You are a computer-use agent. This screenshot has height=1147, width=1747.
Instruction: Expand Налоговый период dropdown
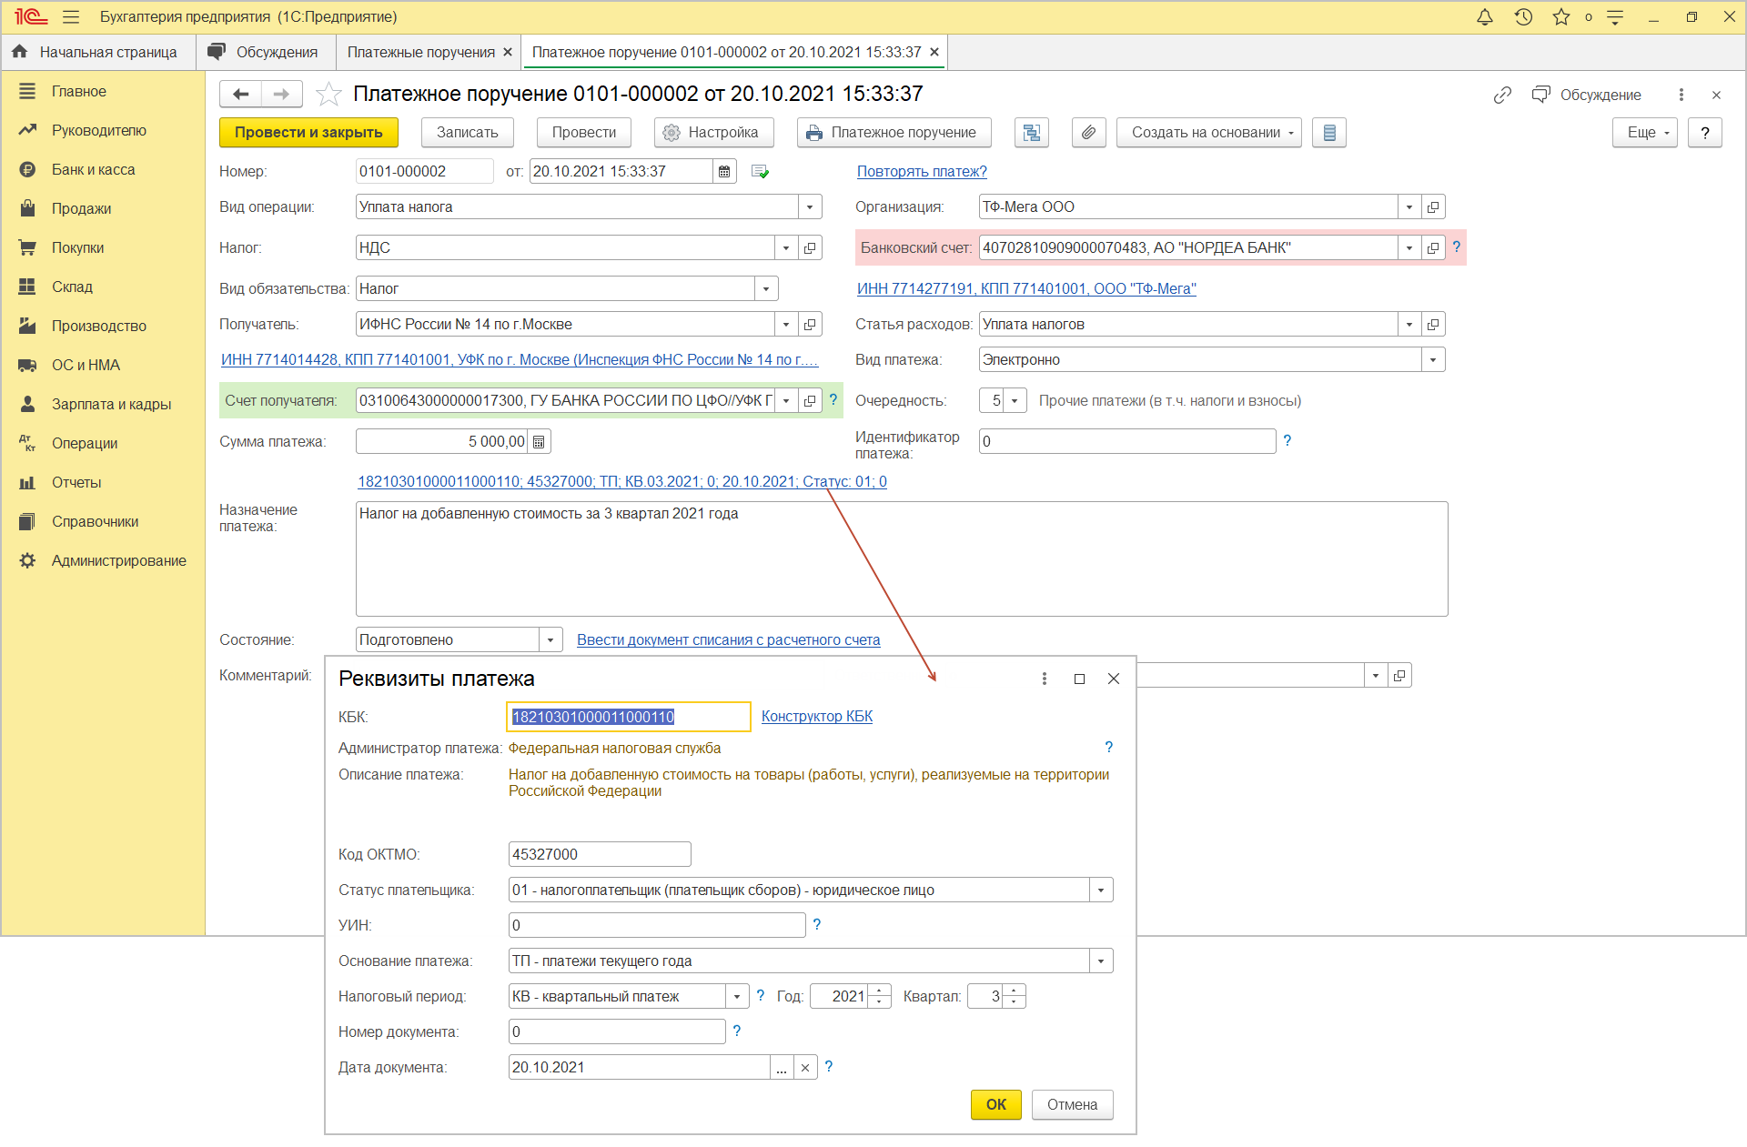[x=737, y=996]
